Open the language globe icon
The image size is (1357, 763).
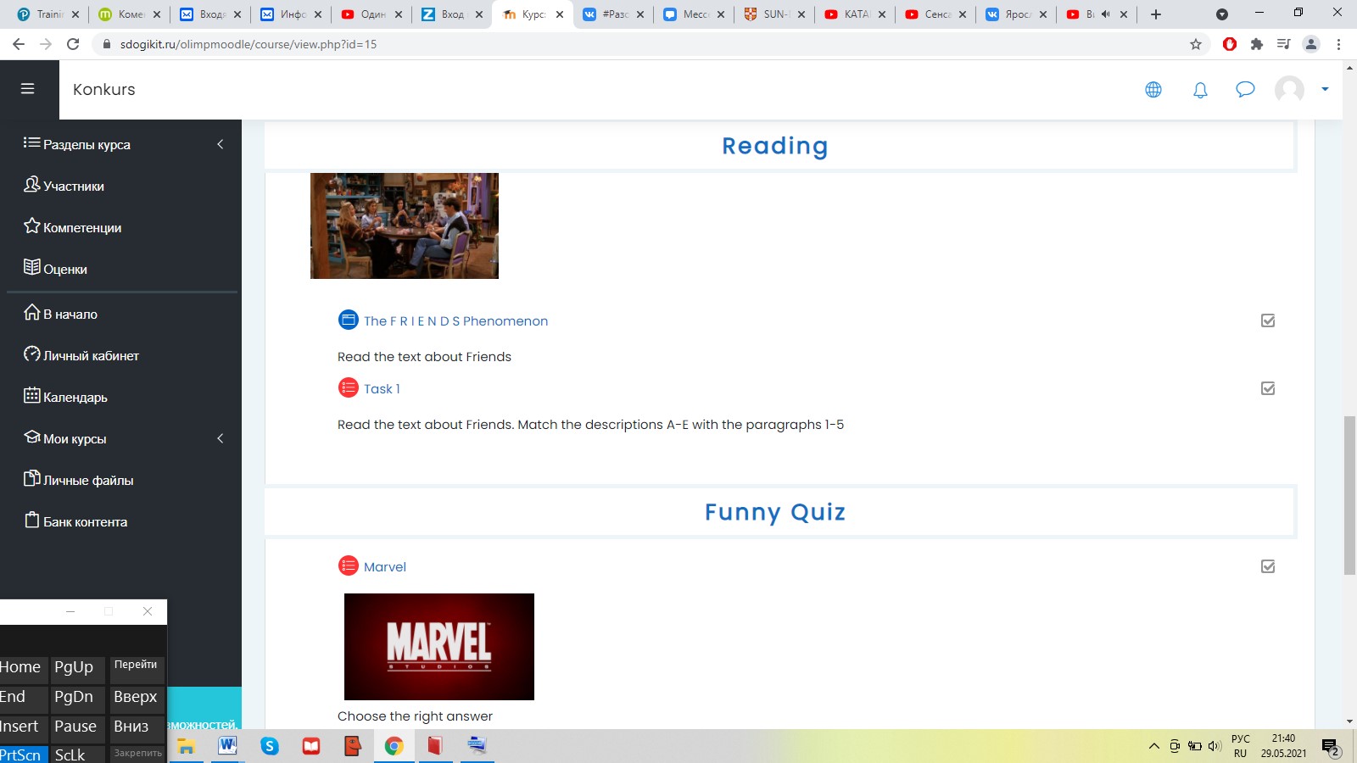point(1153,90)
